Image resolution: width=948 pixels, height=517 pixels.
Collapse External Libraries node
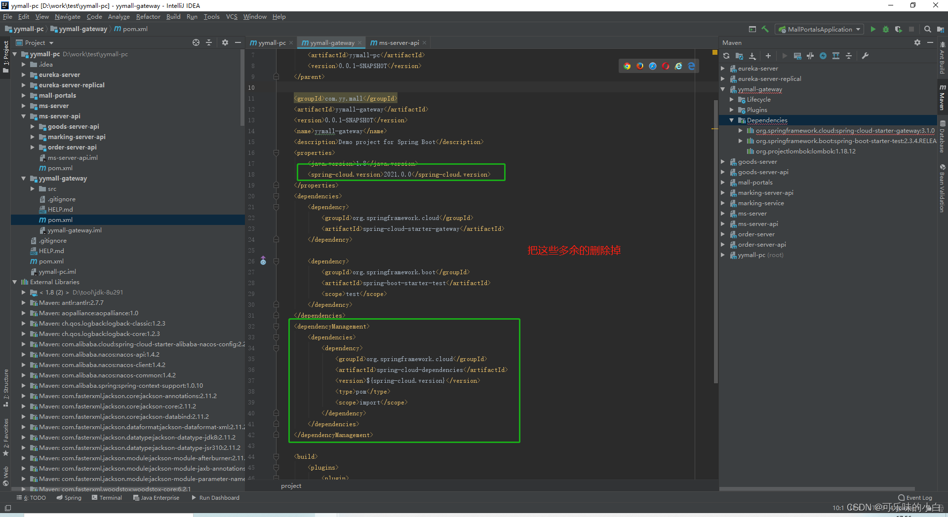14,282
